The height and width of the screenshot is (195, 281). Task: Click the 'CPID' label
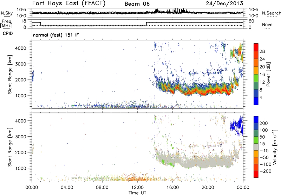coord(8,33)
